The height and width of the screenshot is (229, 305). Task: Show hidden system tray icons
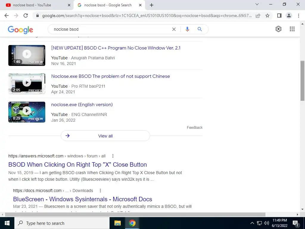(x=252, y=223)
